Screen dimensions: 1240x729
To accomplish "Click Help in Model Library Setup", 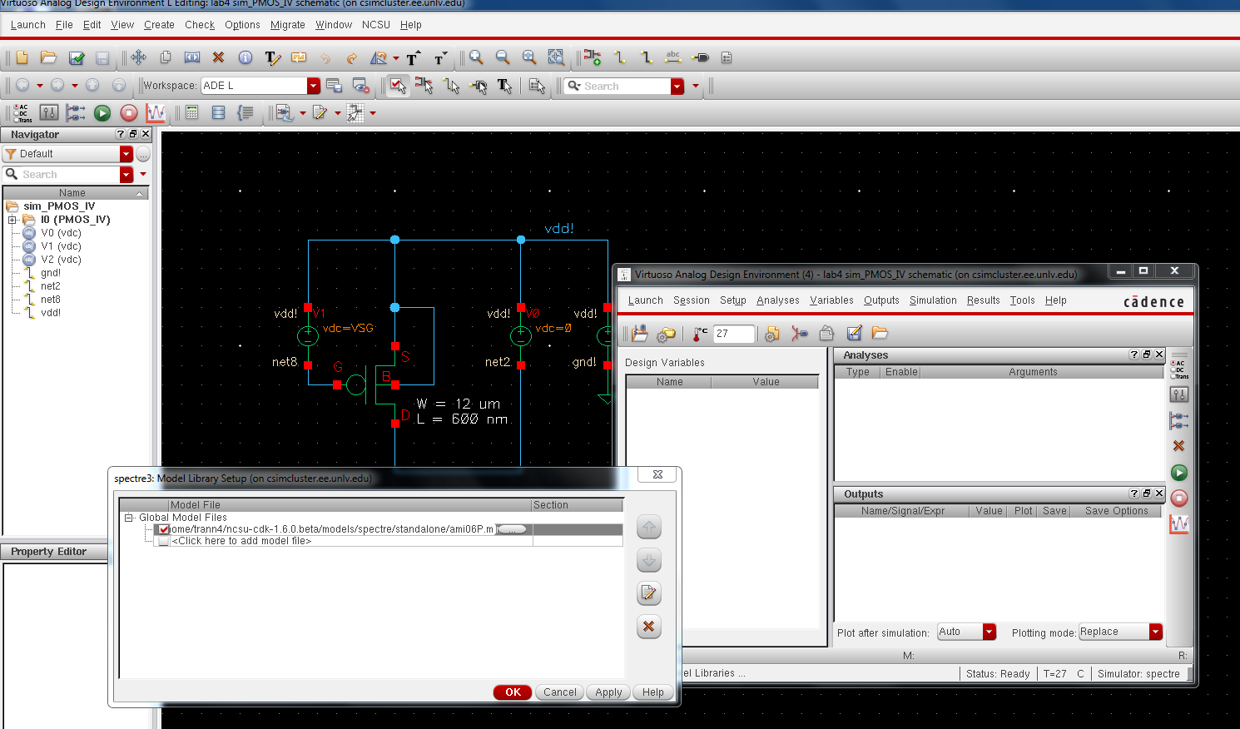I will 653,692.
